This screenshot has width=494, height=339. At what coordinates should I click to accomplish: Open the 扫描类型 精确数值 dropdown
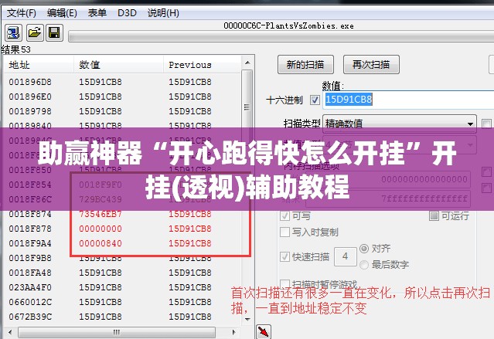400,124
